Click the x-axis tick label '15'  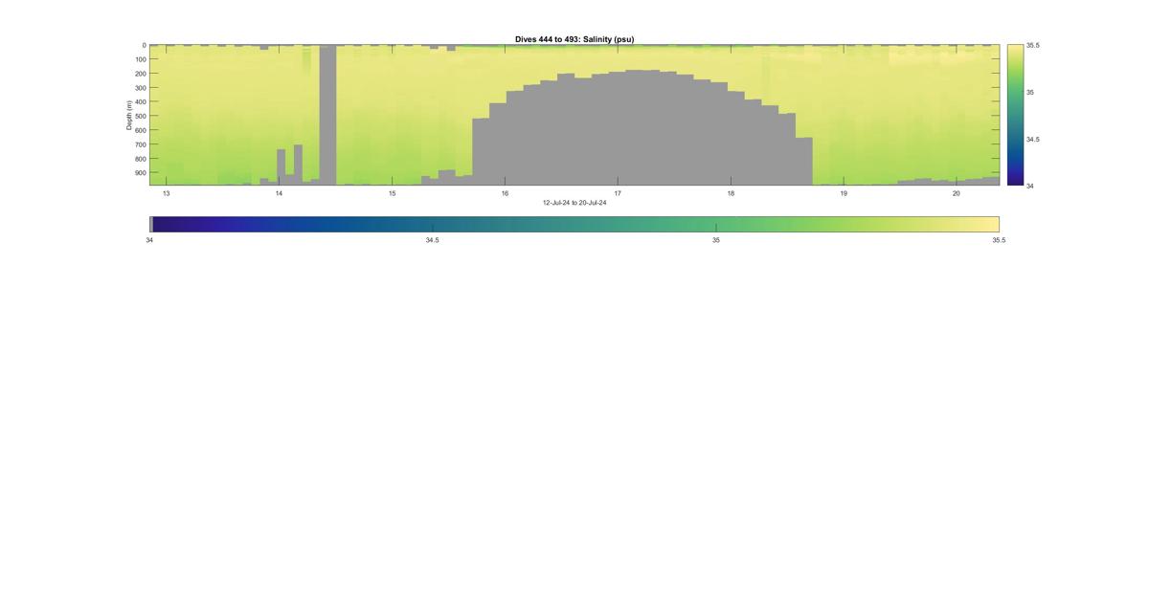[392, 193]
